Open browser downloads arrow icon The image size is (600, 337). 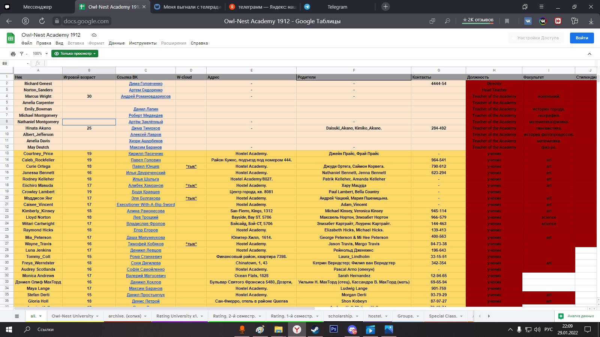pyautogui.click(x=591, y=21)
